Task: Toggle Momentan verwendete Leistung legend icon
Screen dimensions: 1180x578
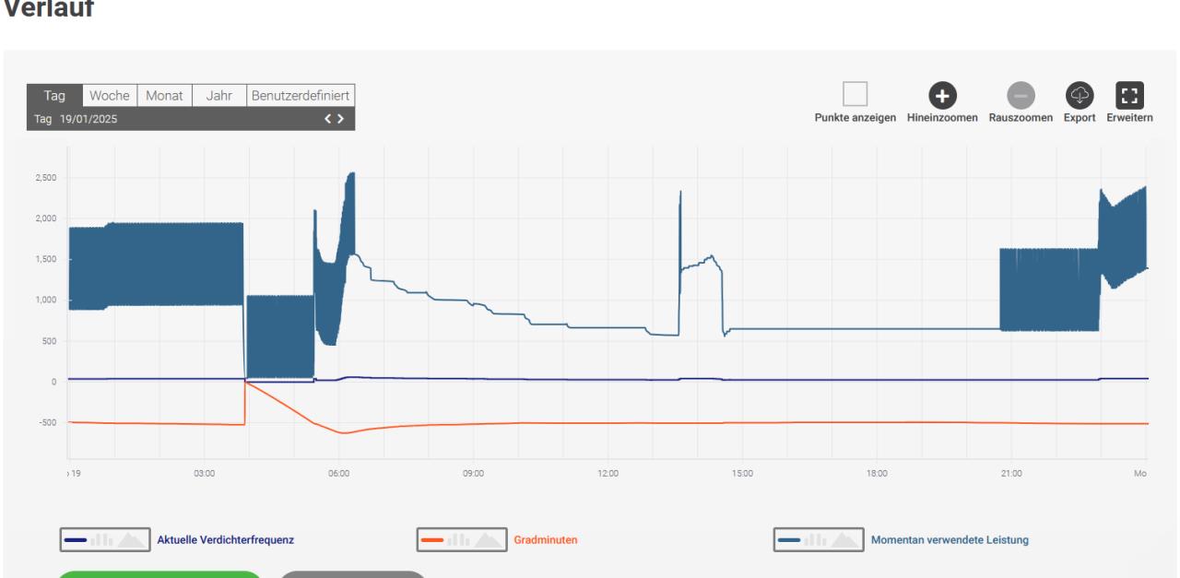Action: [817, 539]
